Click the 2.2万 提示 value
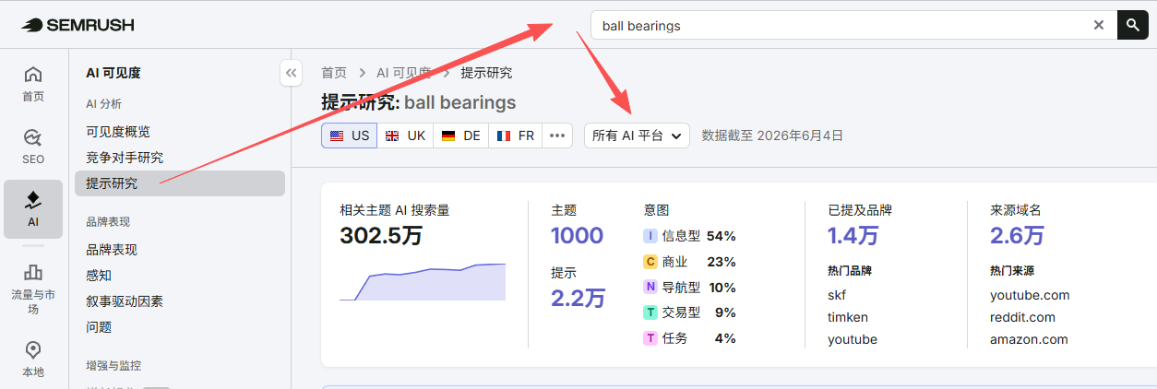This screenshot has height=389, width=1157. pos(578,299)
